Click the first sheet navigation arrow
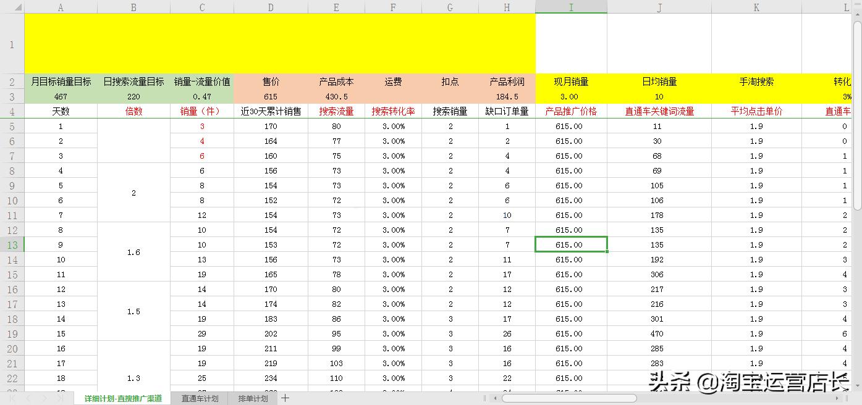This screenshot has height=405, width=862. [x=12, y=399]
